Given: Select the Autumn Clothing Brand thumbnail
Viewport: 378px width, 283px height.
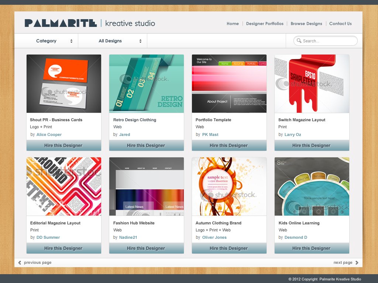Looking at the screenshot, I should point(229,186).
